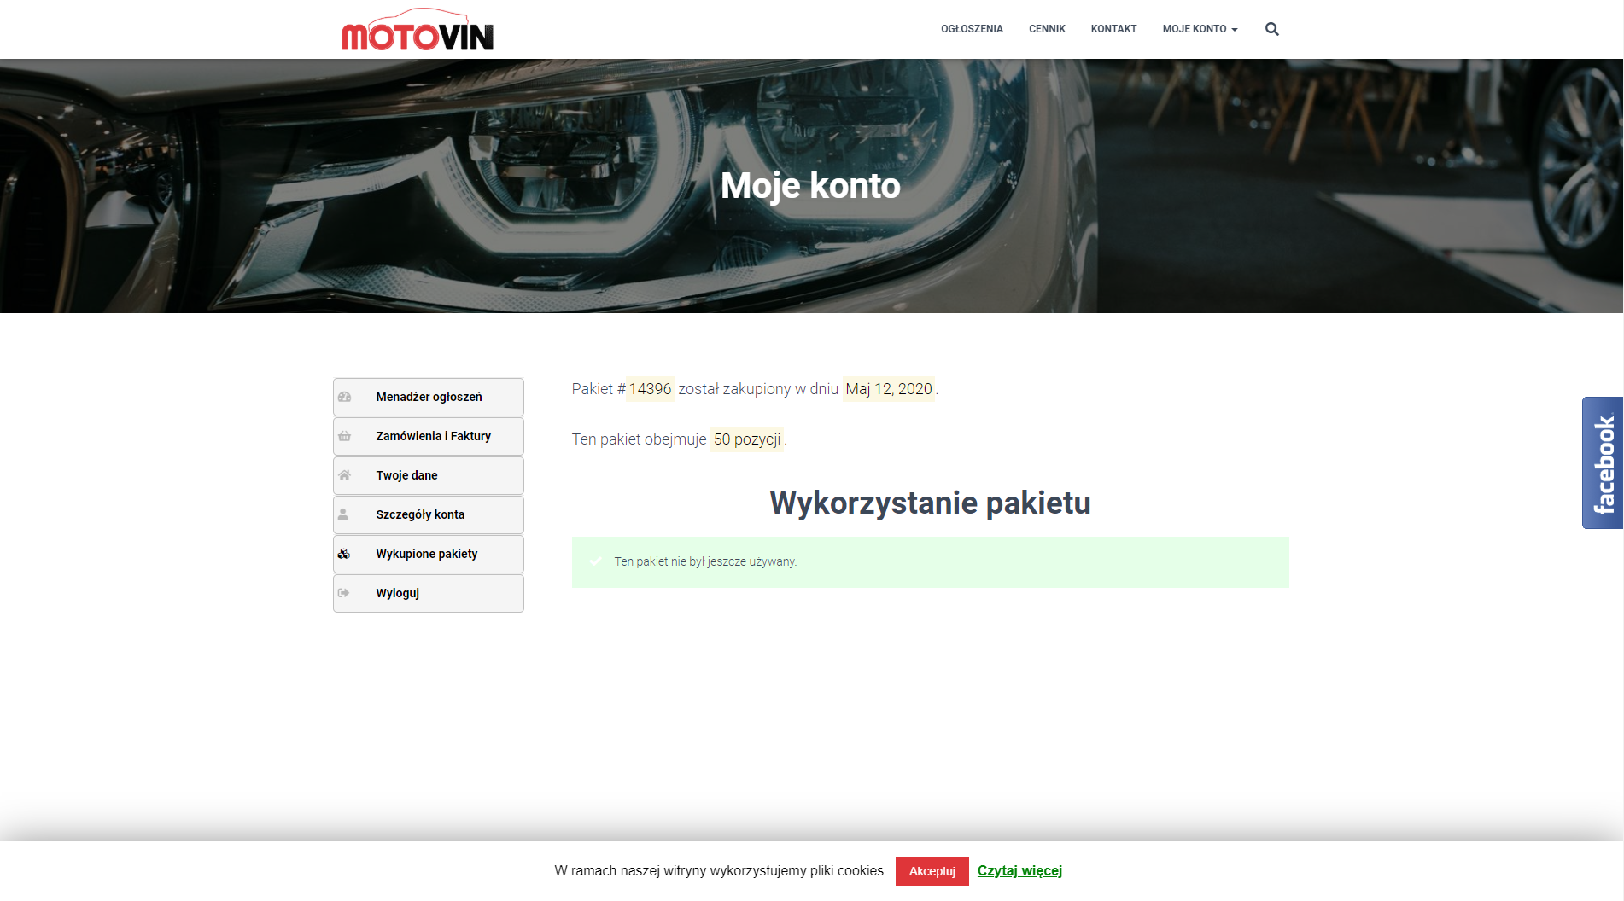
Task: Select Wyloguj to sign out
Action: (x=397, y=592)
